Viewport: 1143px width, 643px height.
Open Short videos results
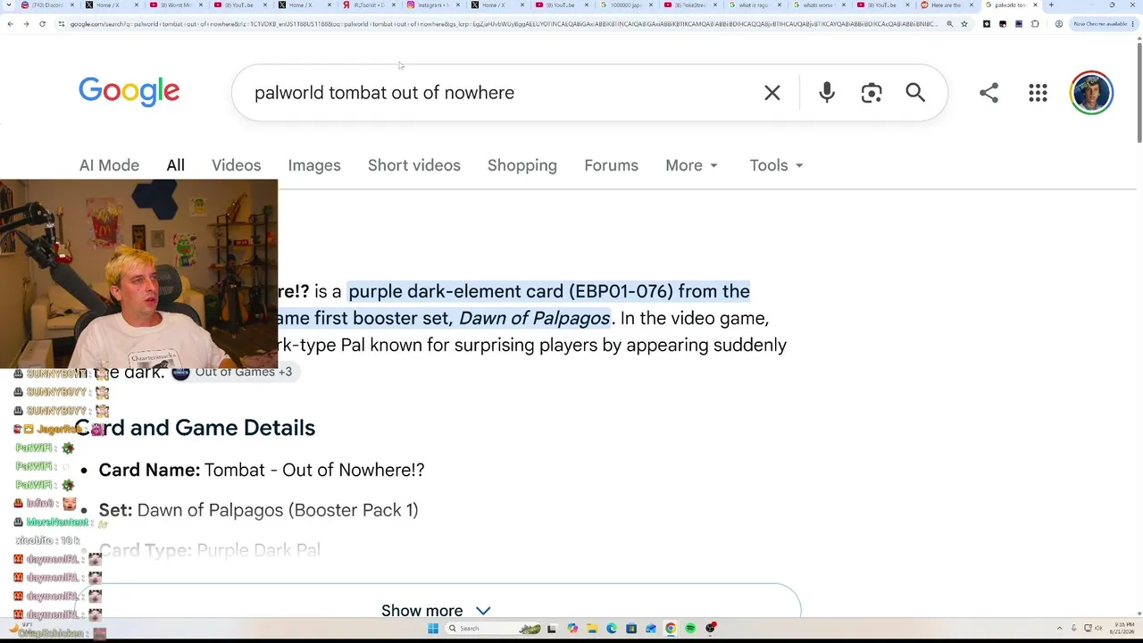tap(414, 165)
